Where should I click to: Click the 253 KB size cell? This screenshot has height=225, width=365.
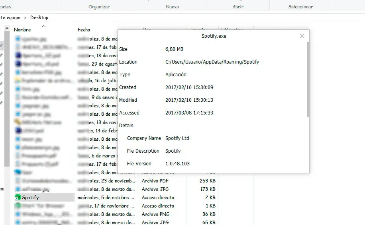point(208,180)
